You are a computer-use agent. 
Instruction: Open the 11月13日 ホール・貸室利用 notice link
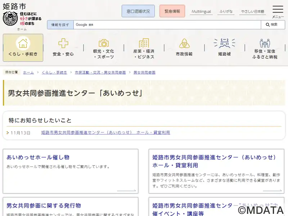[x=105, y=132]
